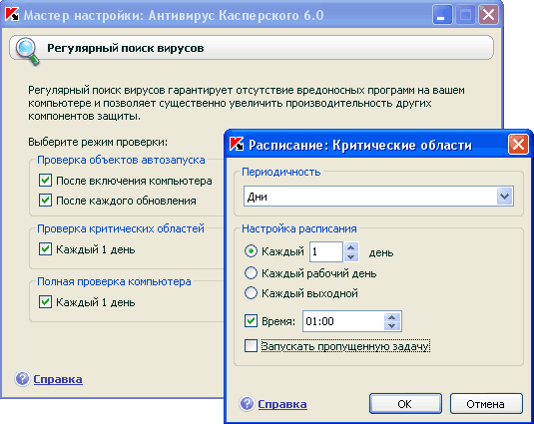The height and width of the screenshot is (424, 534).
Task: Toggle После включения компьютера checkbox
Action: click(45, 181)
